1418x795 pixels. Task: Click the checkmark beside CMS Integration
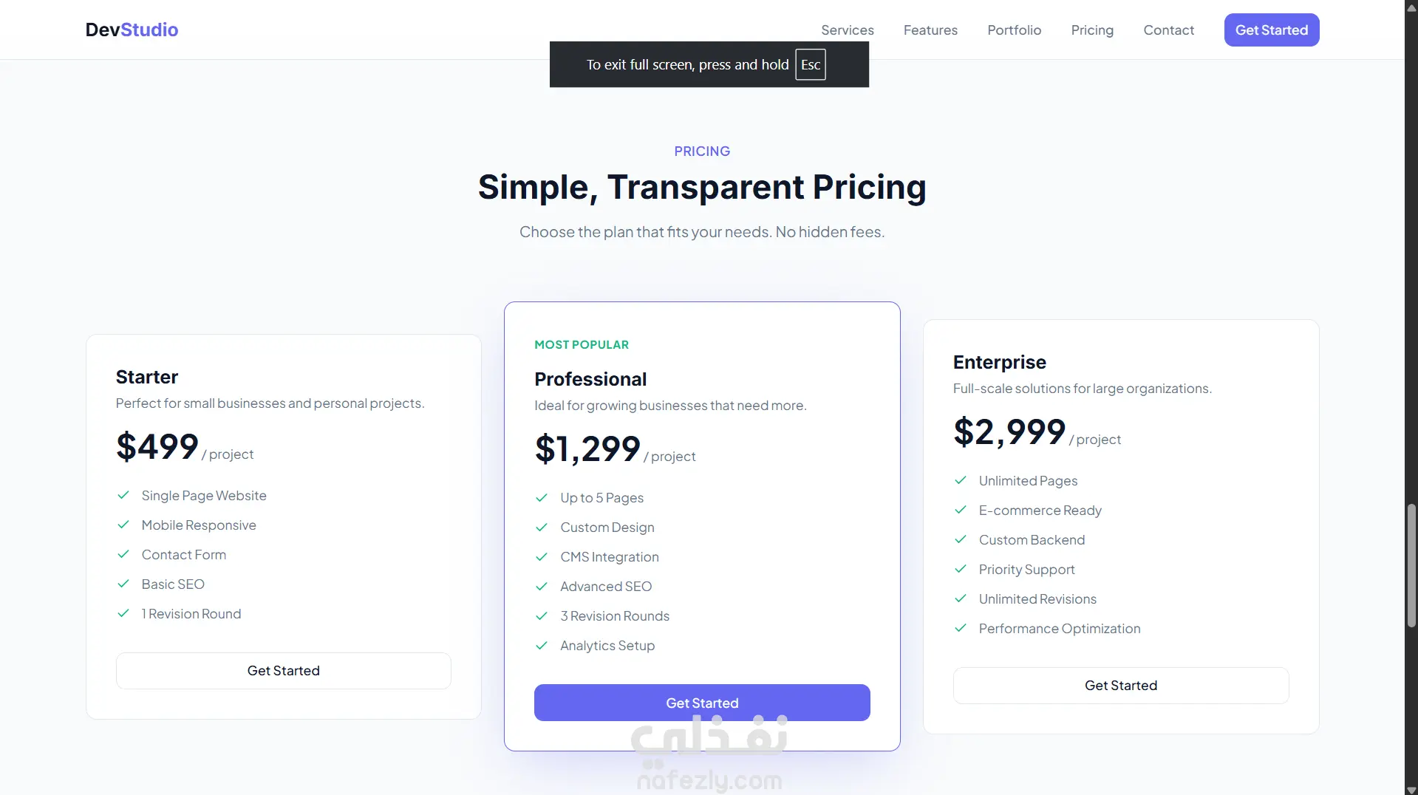coord(542,556)
